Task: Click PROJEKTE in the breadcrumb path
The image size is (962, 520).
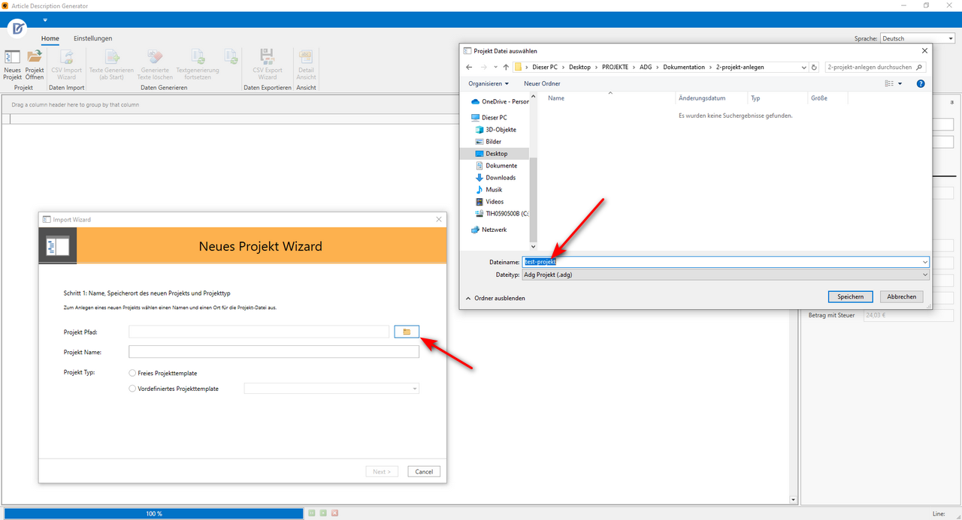Action: tap(615, 67)
